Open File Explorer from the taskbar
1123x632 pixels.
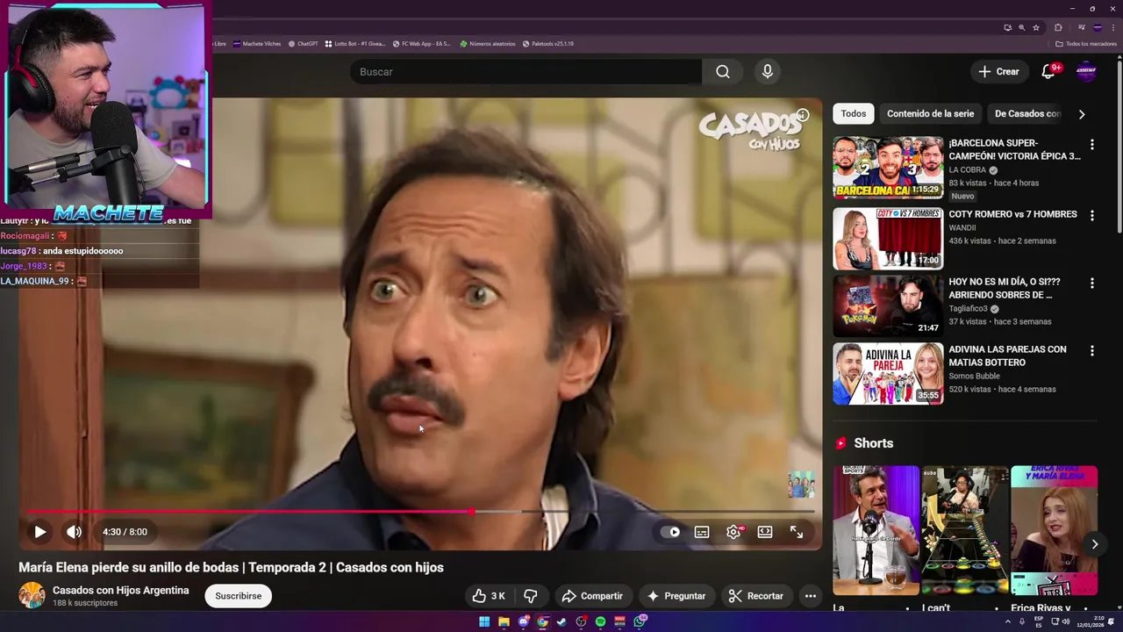point(504,621)
